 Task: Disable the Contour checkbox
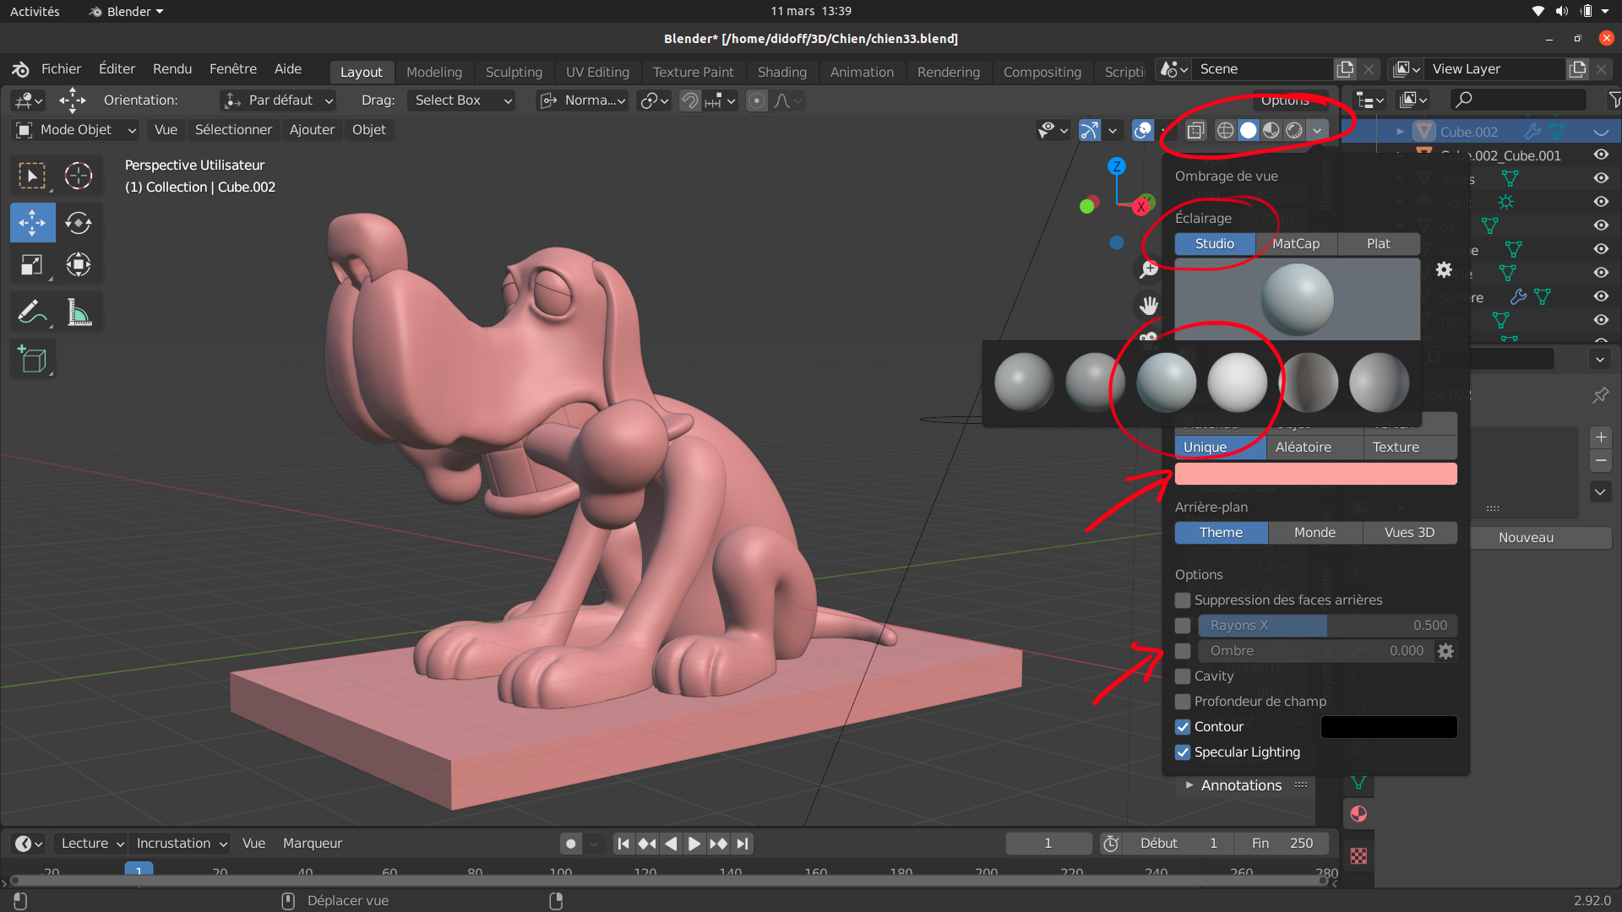point(1183,727)
